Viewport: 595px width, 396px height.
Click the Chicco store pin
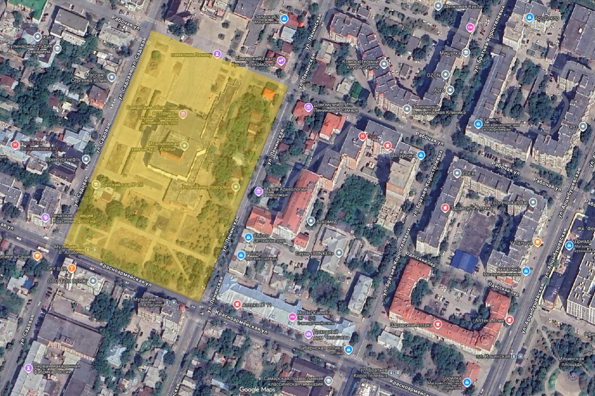coord(248,238)
